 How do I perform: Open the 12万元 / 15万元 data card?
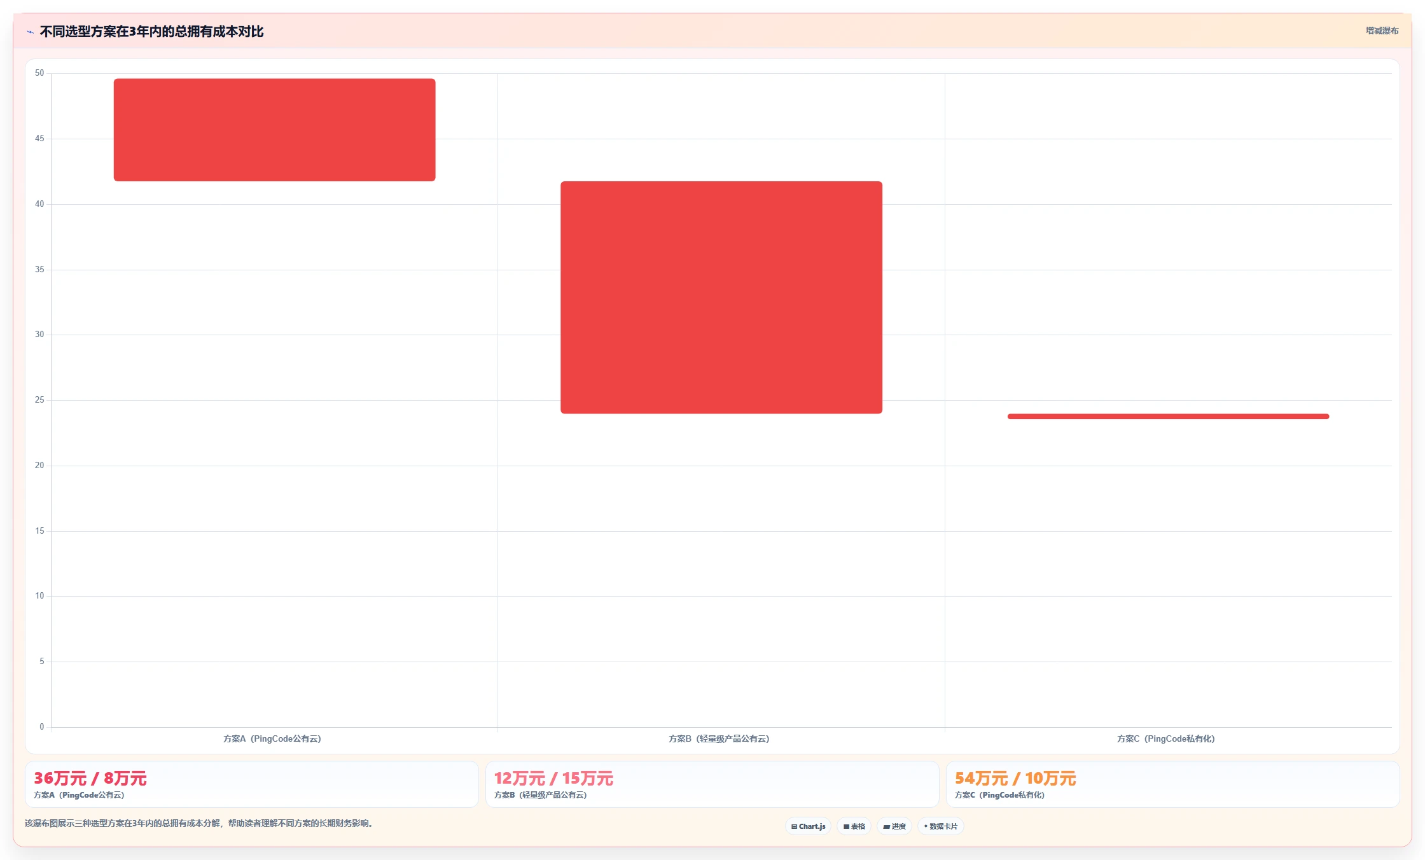(x=712, y=784)
